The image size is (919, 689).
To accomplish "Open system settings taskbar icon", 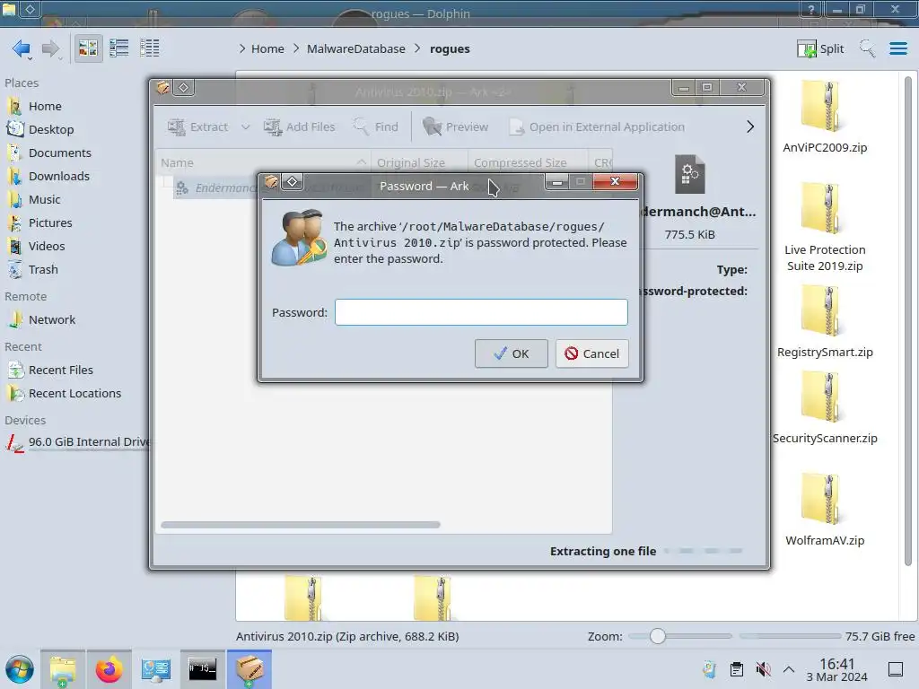I will [x=156, y=669].
